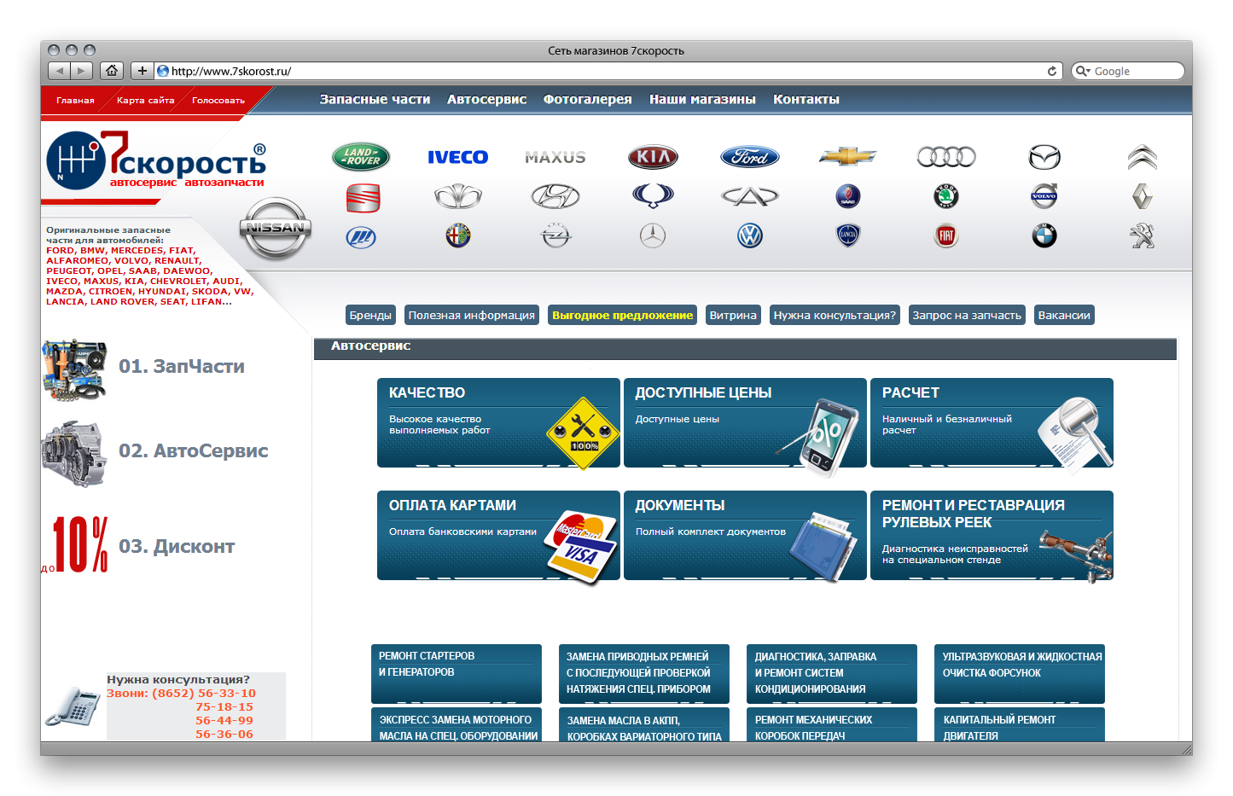Viewport: 1233px width, 796px height.
Task: Click the red SEAT logo
Action: [x=364, y=198]
